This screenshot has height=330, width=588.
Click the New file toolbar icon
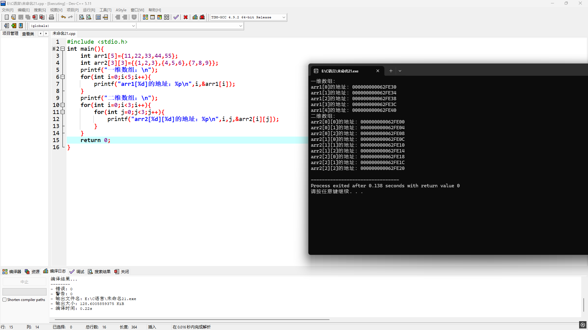(x=7, y=17)
